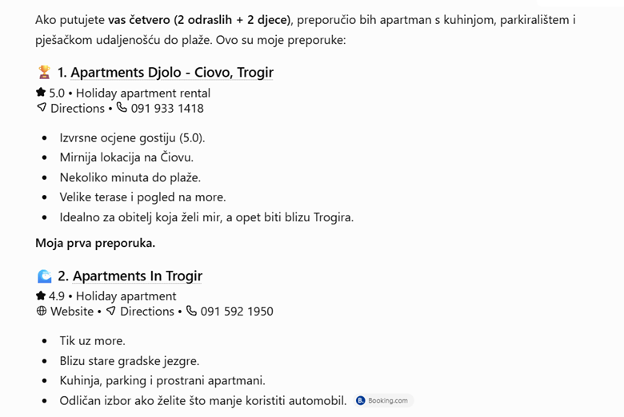
Task: Click the wave emoji icon
Action: pos(44,276)
